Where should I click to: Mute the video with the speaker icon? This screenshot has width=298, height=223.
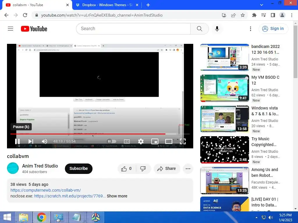click(45, 141)
